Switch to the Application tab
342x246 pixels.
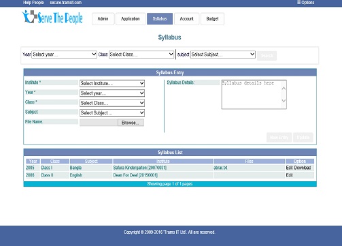click(131, 19)
